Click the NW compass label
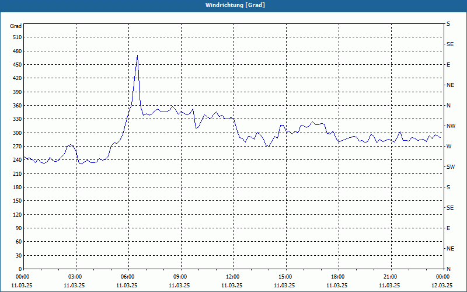 pos(451,126)
